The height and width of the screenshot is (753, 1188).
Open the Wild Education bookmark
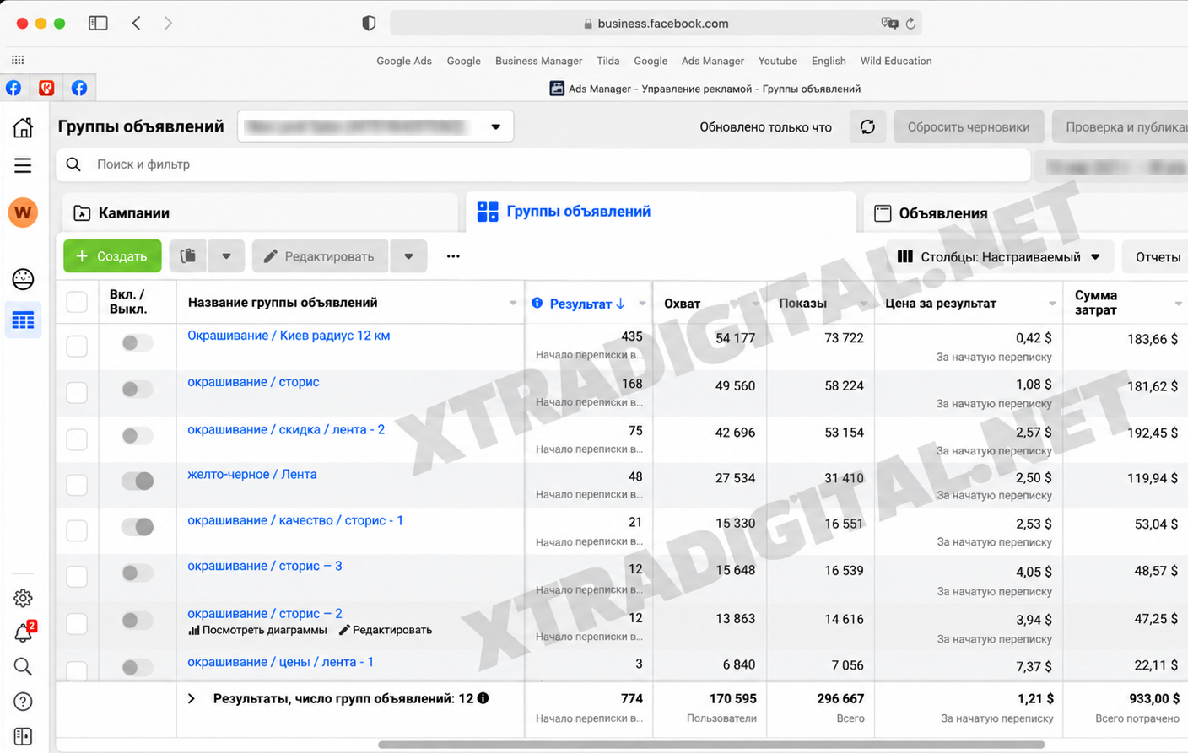[896, 61]
